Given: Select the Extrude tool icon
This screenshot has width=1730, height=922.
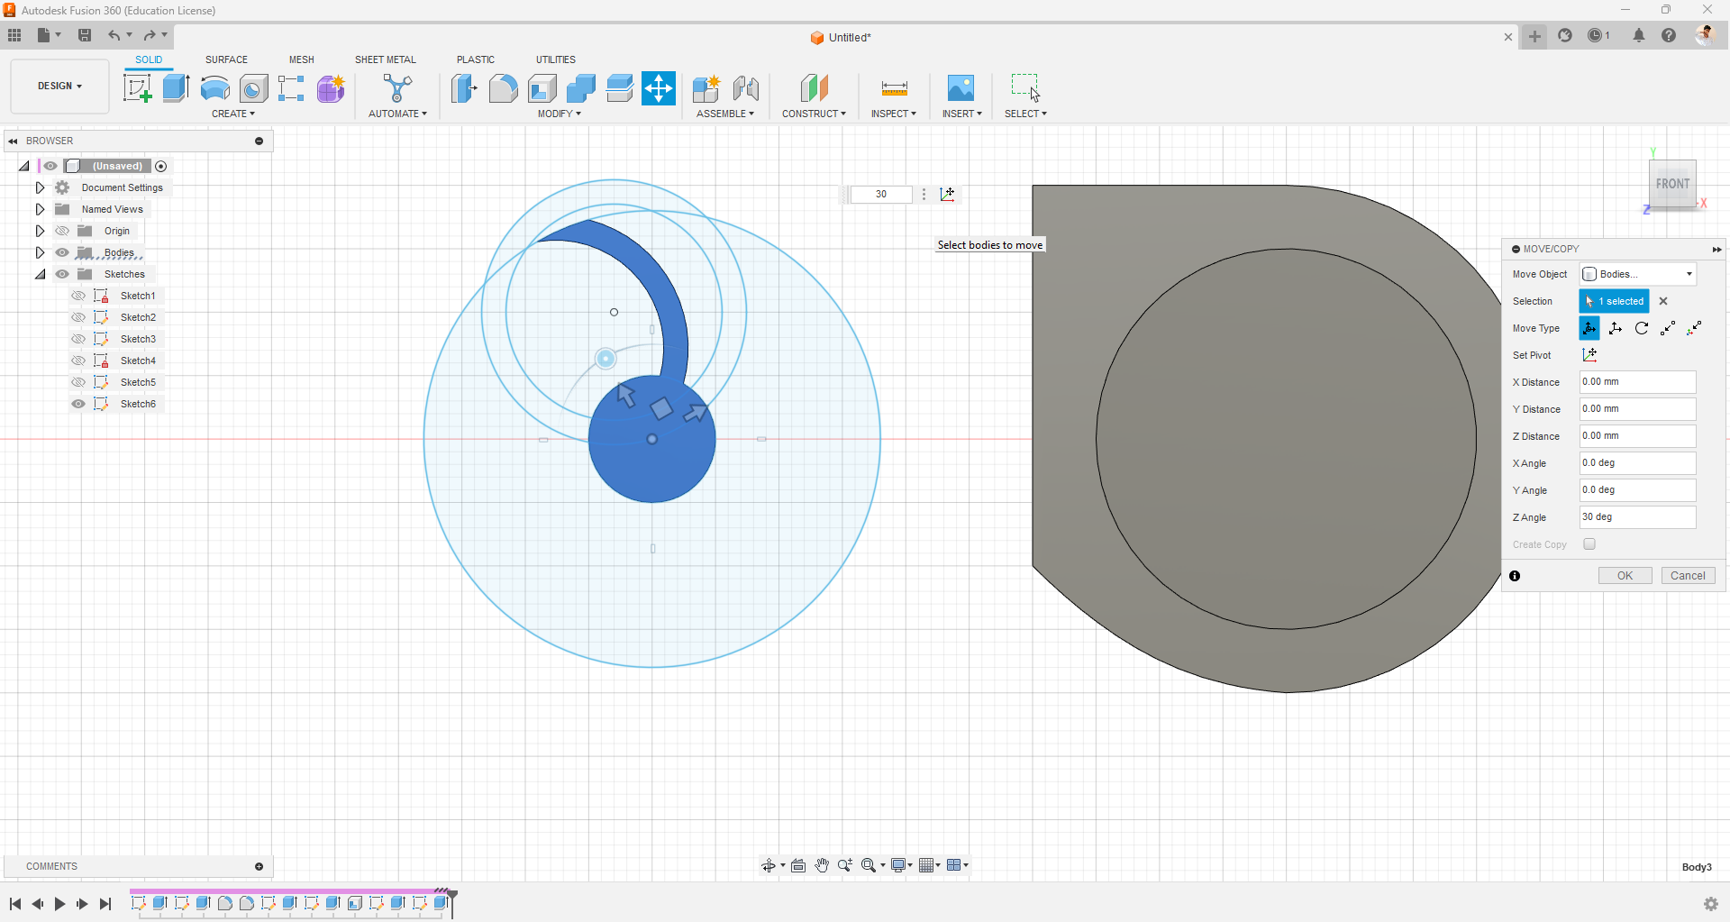Looking at the screenshot, I should coord(176,88).
